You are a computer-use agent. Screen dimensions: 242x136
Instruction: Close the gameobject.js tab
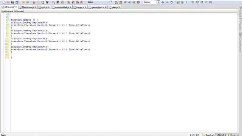coord(106,7)
